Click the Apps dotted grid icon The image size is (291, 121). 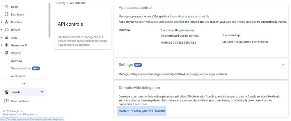[x=6, y=38]
